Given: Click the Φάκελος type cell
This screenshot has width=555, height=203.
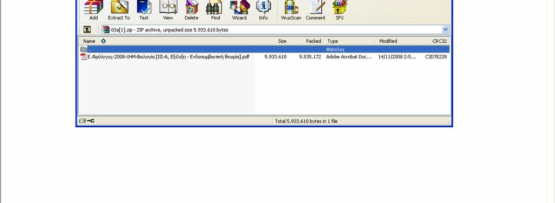Looking at the screenshot, I should [335, 49].
